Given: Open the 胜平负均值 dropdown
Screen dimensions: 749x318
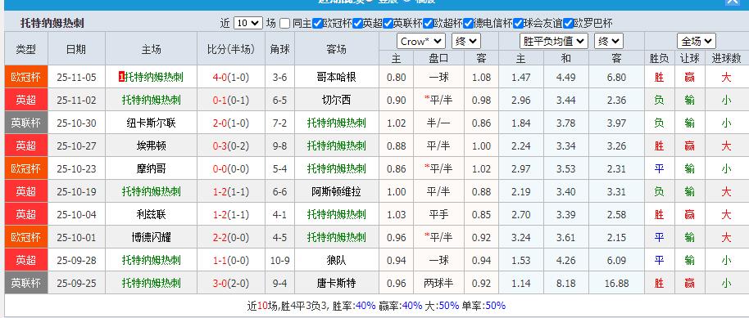Looking at the screenshot, I should (x=554, y=42).
